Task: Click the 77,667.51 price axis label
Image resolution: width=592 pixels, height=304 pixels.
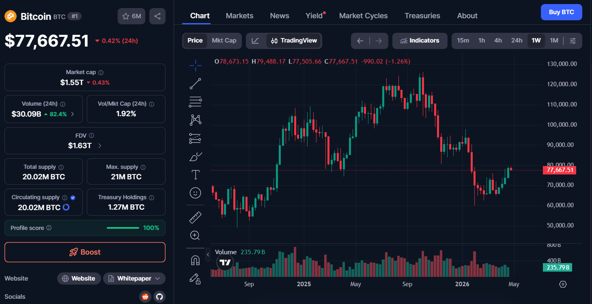Action: click(x=560, y=170)
